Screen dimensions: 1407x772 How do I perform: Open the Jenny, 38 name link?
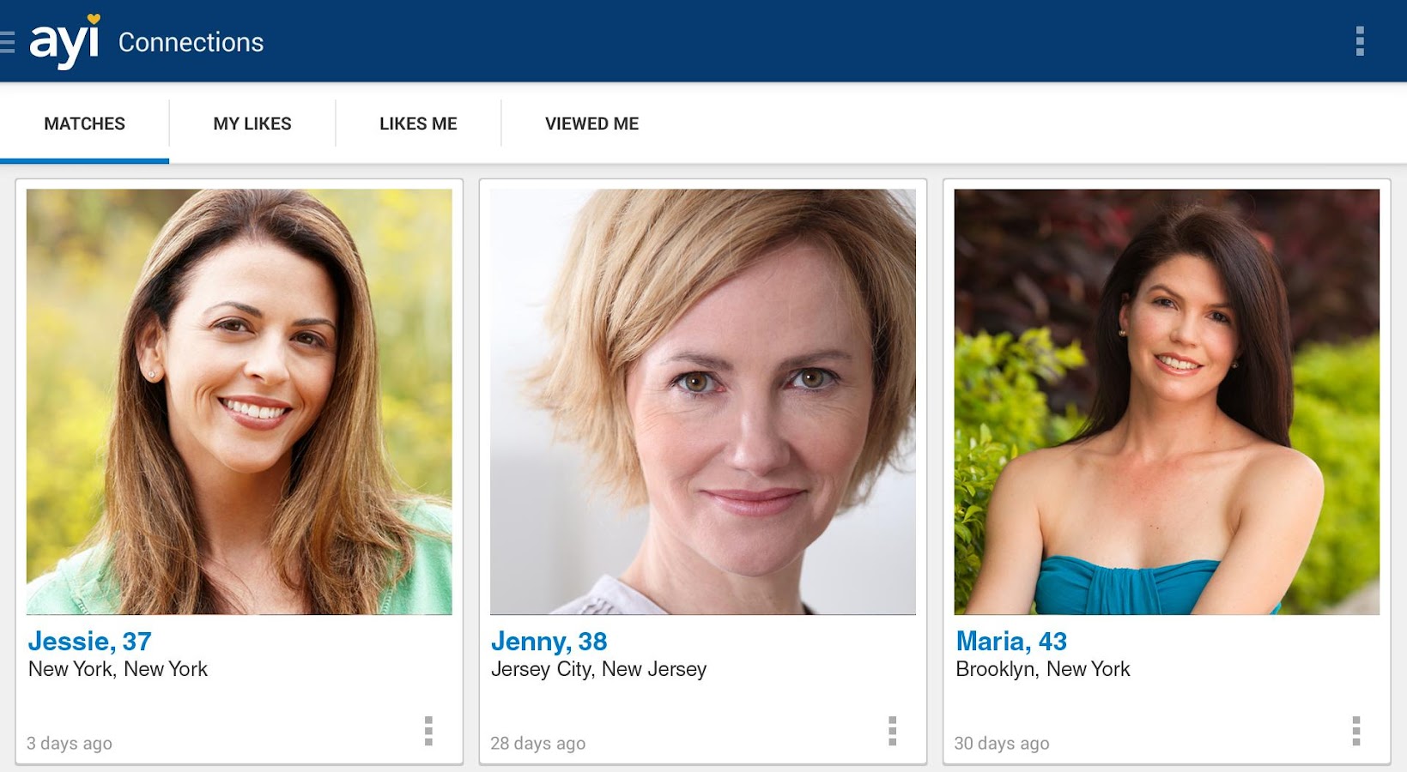click(549, 642)
